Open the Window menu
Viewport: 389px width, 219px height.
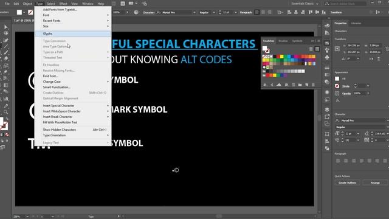coord(88,4)
